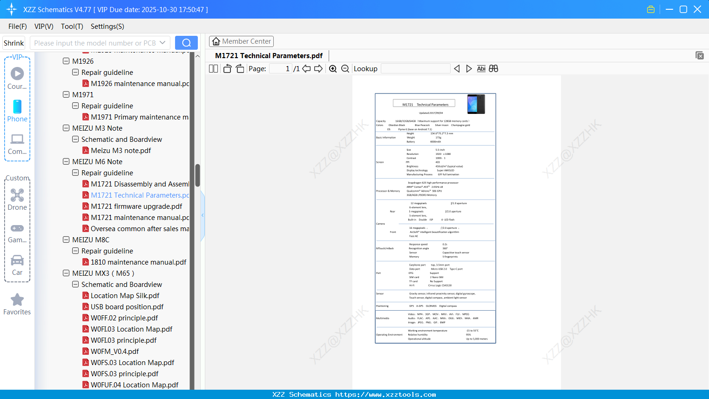
Task: Open M1971 Primary maintenance manual
Action: pos(136,117)
